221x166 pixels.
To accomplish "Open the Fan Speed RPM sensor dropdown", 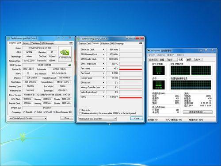I will [x=103, y=73].
